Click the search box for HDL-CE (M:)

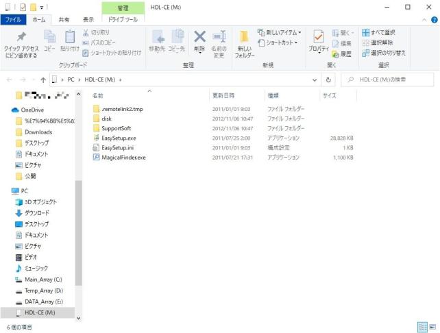click(x=387, y=80)
